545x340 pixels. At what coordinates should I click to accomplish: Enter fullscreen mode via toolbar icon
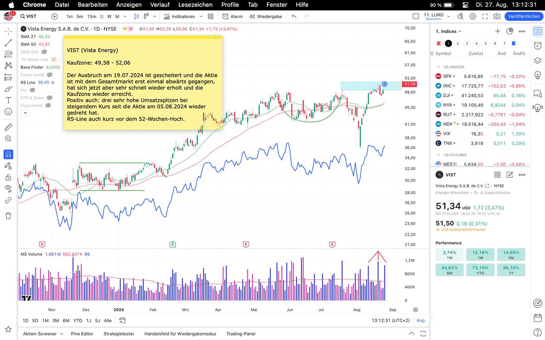[x=485, y=17]
